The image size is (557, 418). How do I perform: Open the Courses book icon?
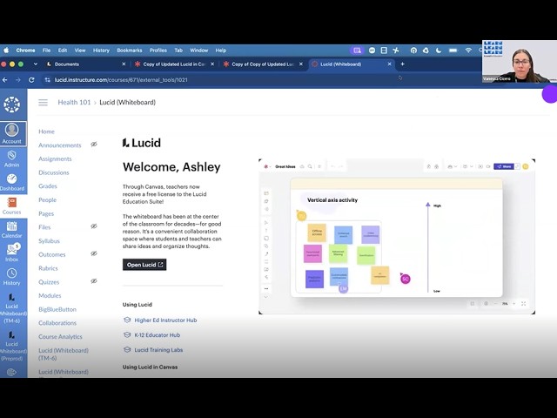click(x=11, y=206)
